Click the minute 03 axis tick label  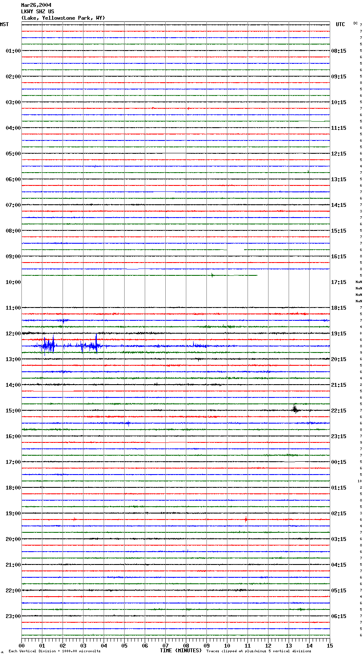pos(83,645)
